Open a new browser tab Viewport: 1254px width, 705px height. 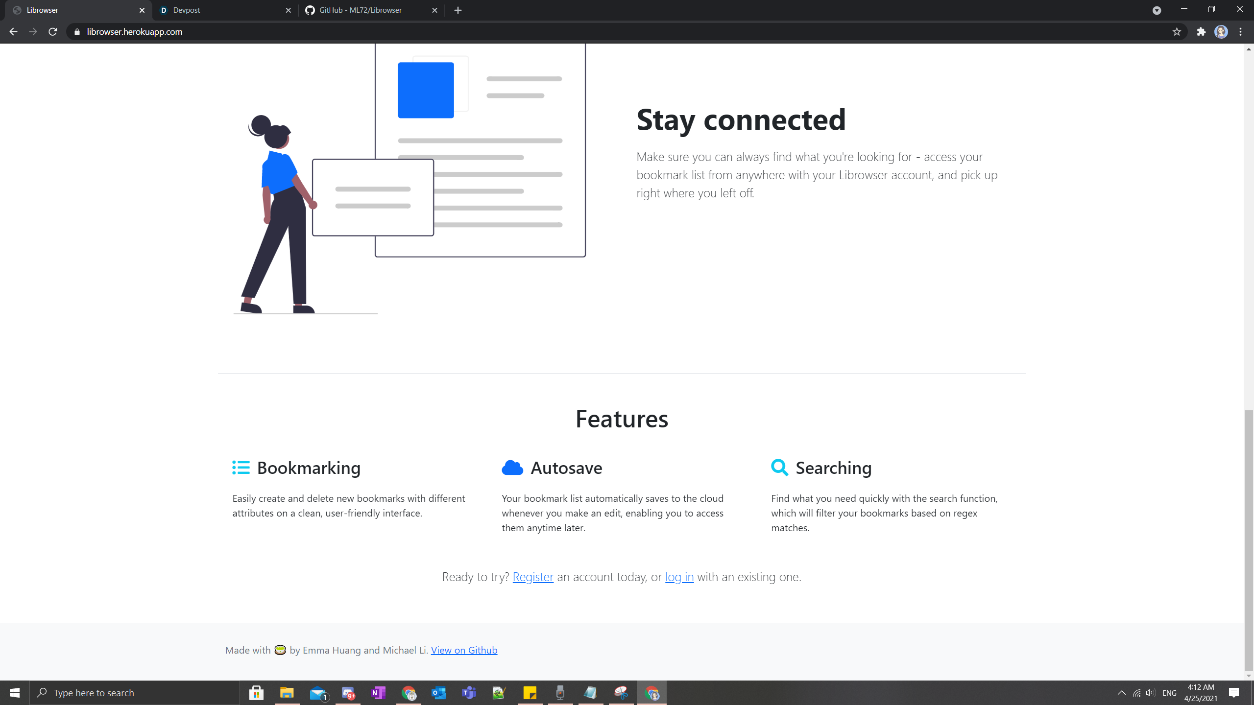pyautogui.click(x=458, y=10)
